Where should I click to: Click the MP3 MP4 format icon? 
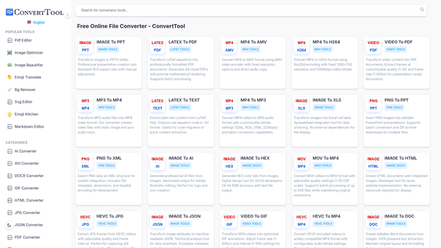click(85, 105)
